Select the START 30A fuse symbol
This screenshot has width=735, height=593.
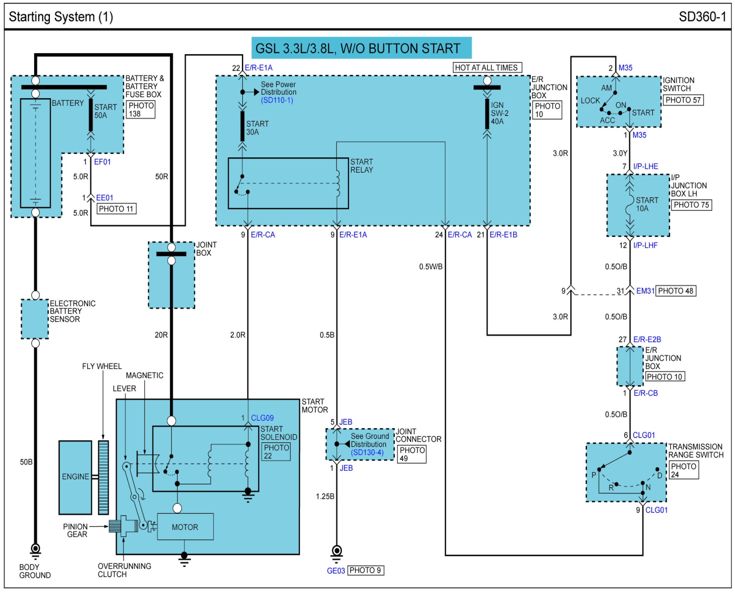(x=243, y=126)
